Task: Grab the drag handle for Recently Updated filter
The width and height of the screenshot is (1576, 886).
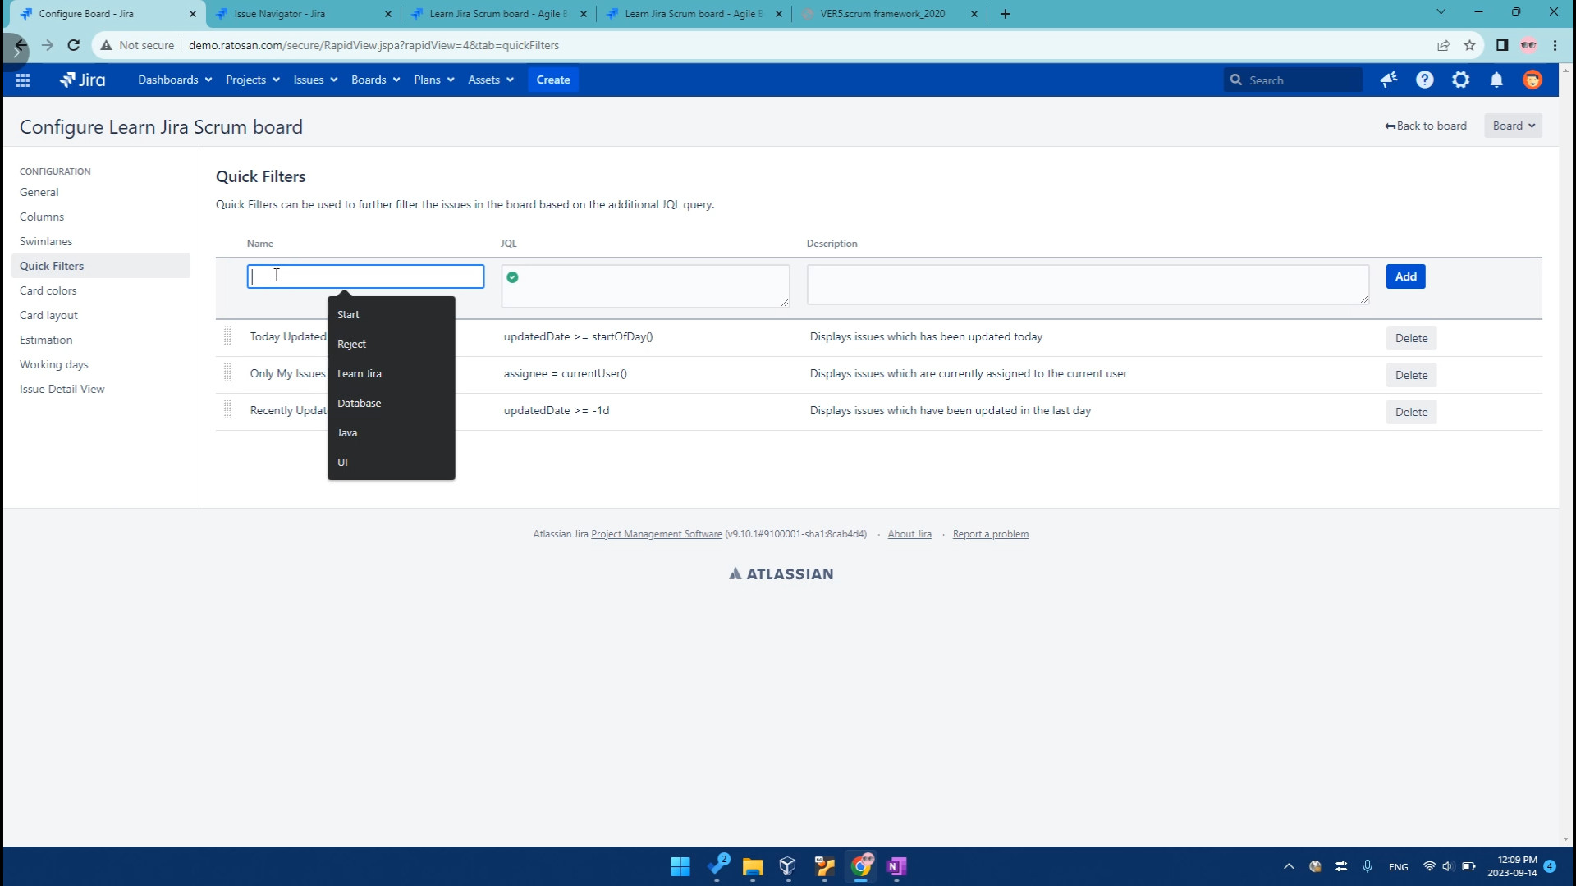Action: tap(227, 410)
